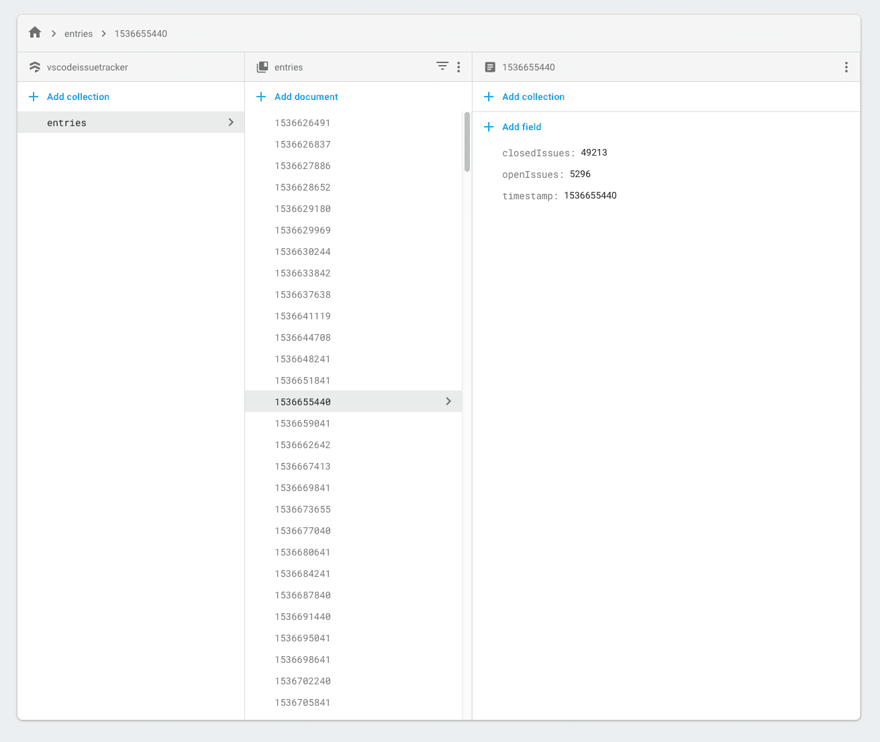Click the vscodeissuetracker database icon
The height and width of the screenshot is (742, 880).
35,67
